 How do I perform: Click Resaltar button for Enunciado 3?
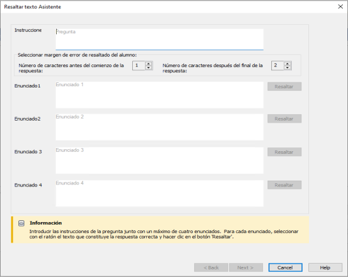284,152
